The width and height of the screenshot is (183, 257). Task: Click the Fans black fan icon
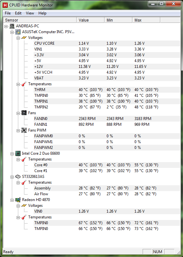click(x=24, y=113)
